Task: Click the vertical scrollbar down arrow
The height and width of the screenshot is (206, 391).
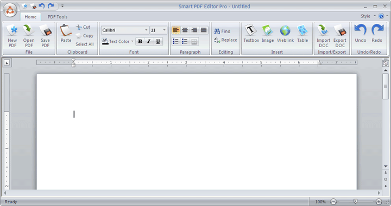Action: click(x=386, y=166)
